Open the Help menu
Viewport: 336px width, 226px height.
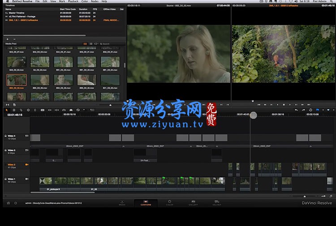tap(104, 1)
